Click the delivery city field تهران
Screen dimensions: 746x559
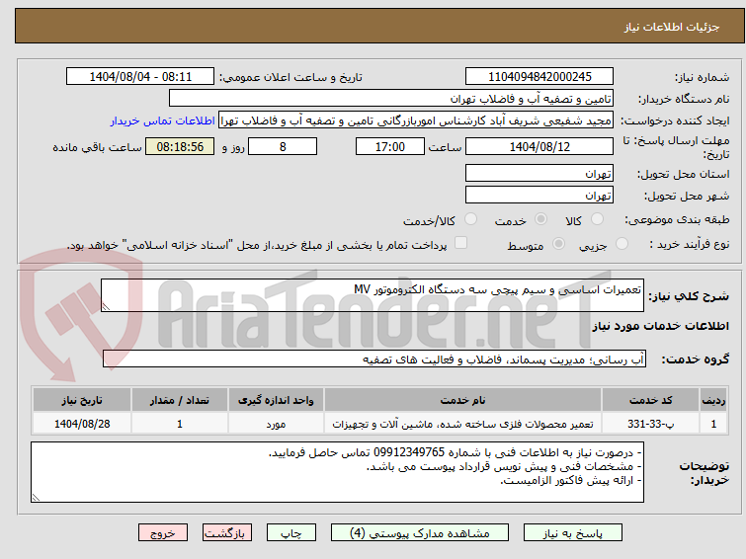(x=539, y=195)
